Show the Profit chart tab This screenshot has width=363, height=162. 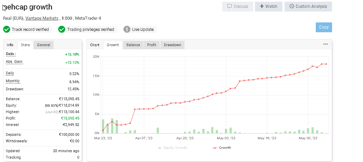tap(152, 45)
